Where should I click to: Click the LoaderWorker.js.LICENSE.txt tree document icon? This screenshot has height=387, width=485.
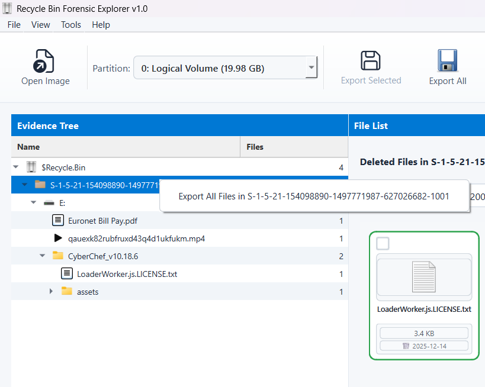67,273
